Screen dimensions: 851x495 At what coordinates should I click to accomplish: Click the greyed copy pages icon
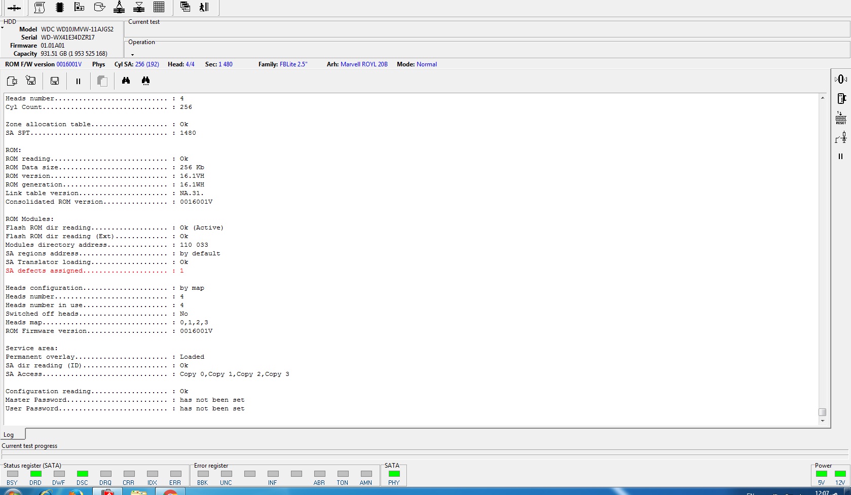pos(102,81)
